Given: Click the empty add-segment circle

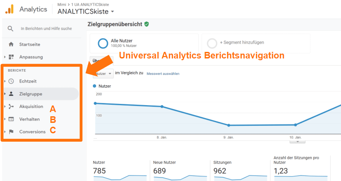Looking at the screenshot, I should point(212,43).
